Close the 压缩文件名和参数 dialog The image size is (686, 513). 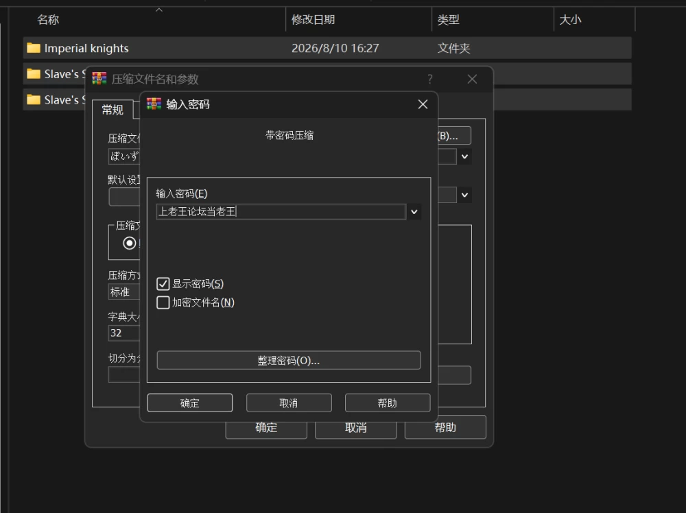[x=472, y=79]
